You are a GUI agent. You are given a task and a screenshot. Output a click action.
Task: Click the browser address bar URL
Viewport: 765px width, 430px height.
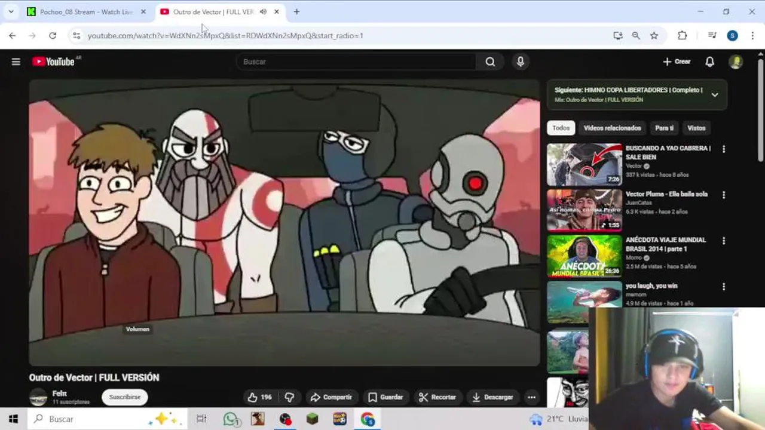tap(226, 36)
